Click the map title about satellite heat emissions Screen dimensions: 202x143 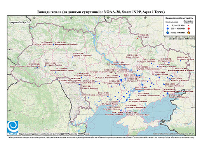click(x=101, y=12)
